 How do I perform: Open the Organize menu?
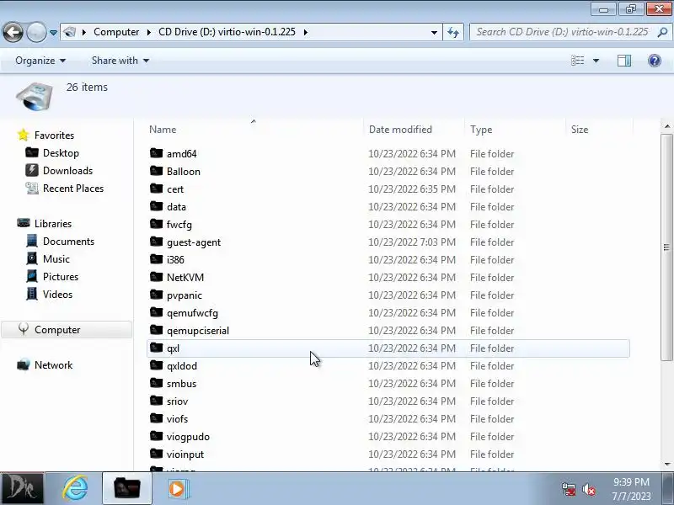[x=40, y=61]
